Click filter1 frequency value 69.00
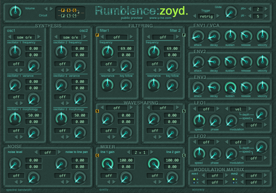 pyautogui.click(x=126, y=48)
